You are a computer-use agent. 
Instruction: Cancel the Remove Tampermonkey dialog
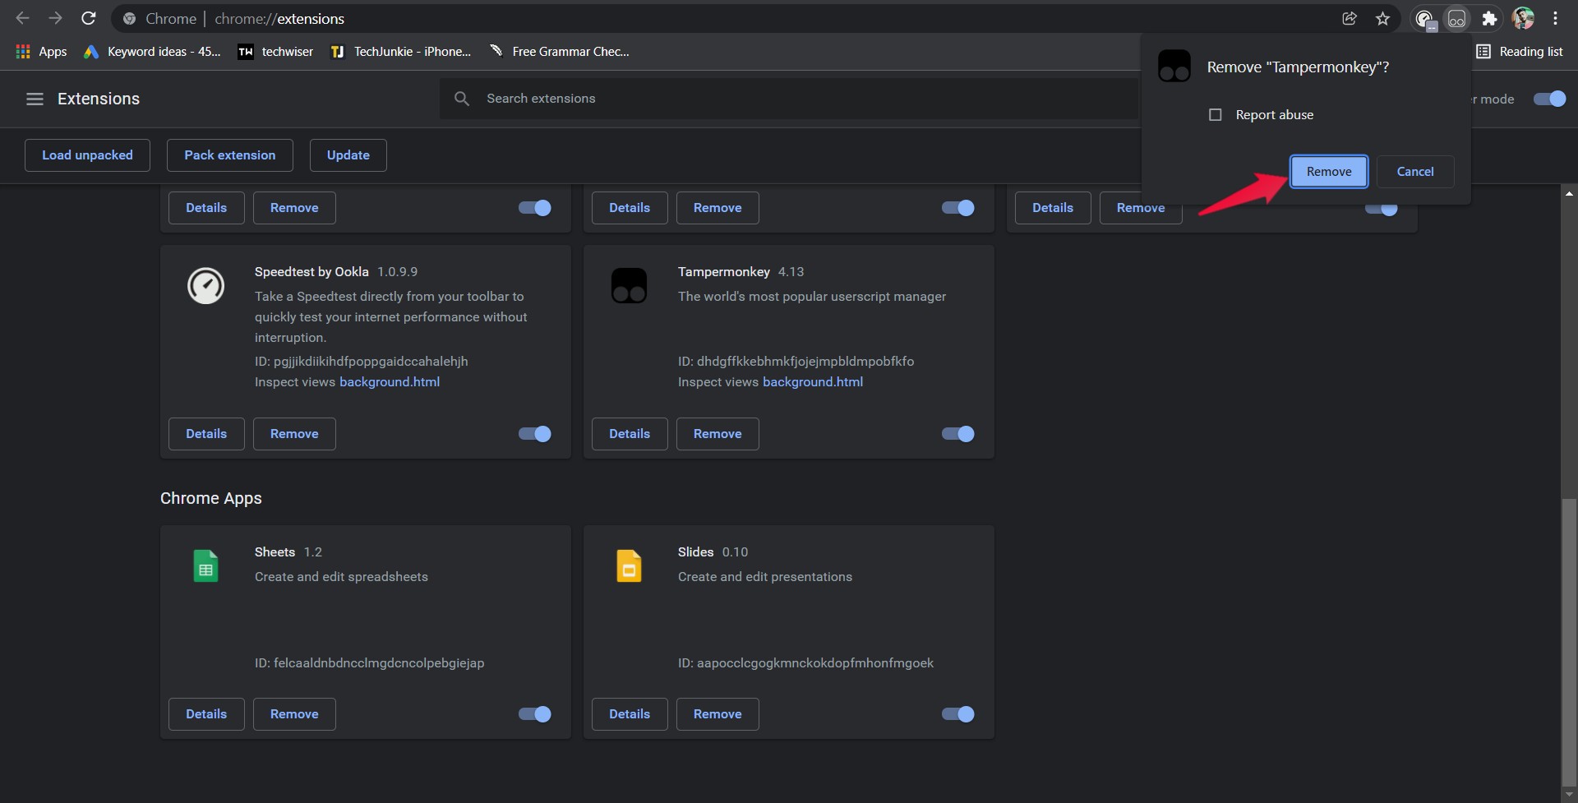1415,172
